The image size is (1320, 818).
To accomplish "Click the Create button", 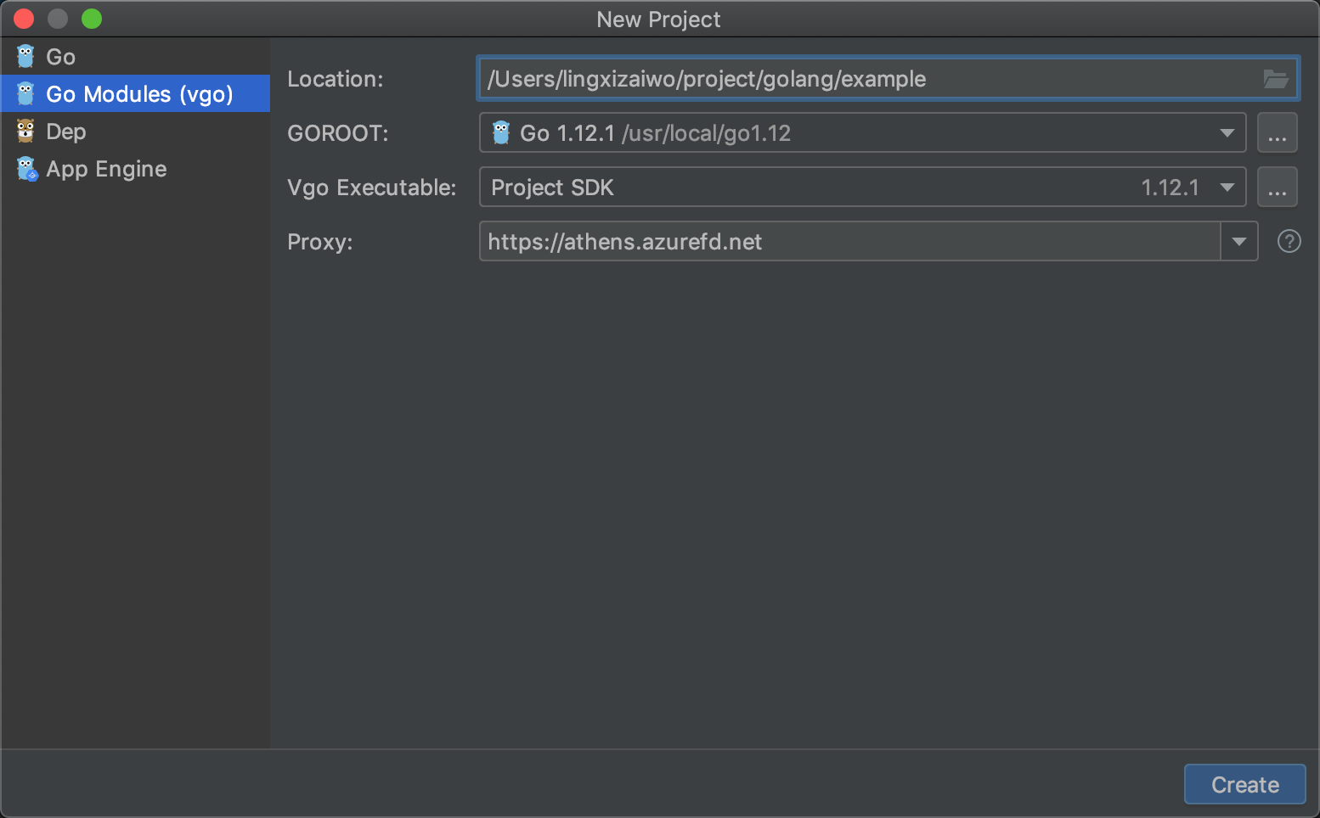I will (x=1244, y=785).
